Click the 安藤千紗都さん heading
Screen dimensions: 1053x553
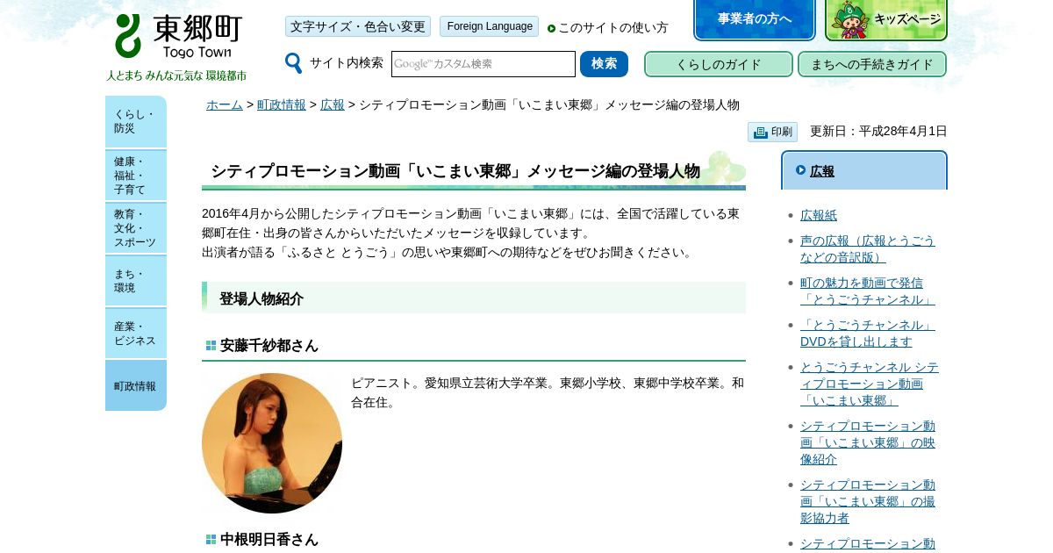pyautogui.click(x=269, y=346)
